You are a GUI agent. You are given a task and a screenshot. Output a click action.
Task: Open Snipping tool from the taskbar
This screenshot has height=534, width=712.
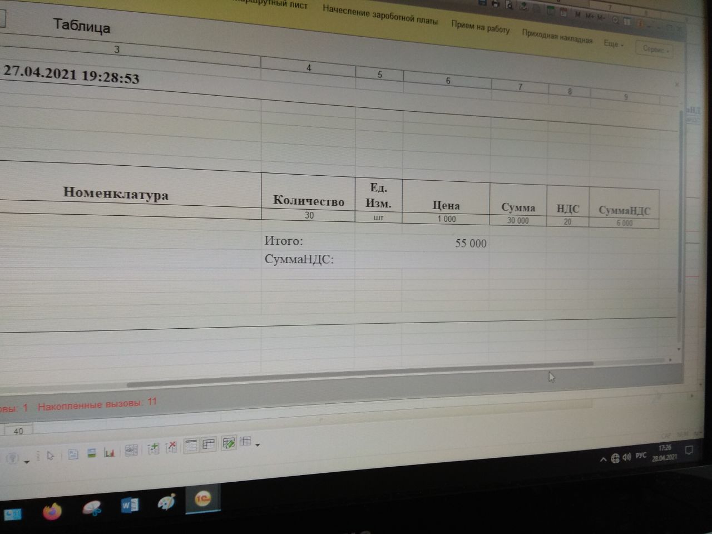pos(92,508)
